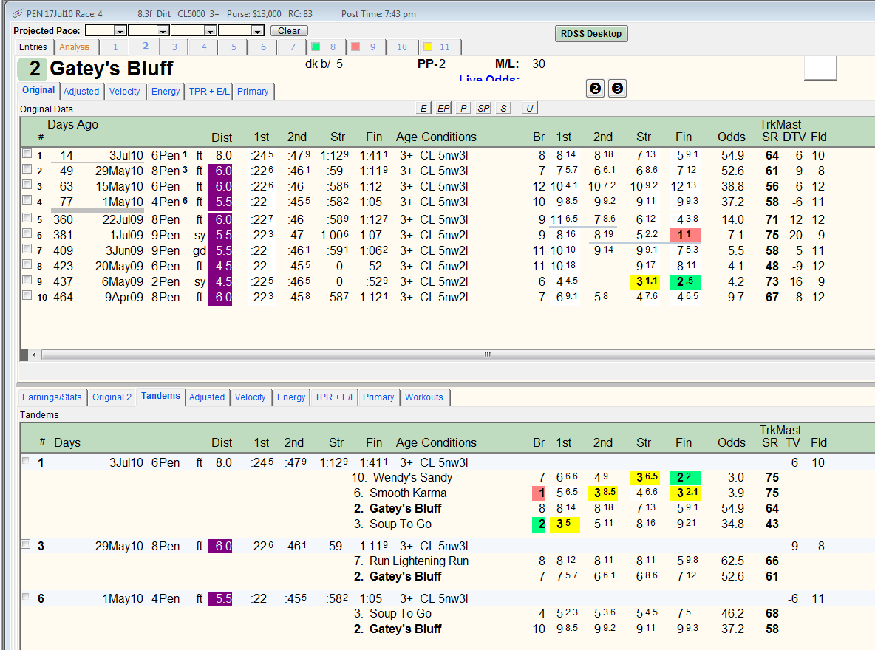
Task: Open the upper Energy tab
Action: (166, 92)
